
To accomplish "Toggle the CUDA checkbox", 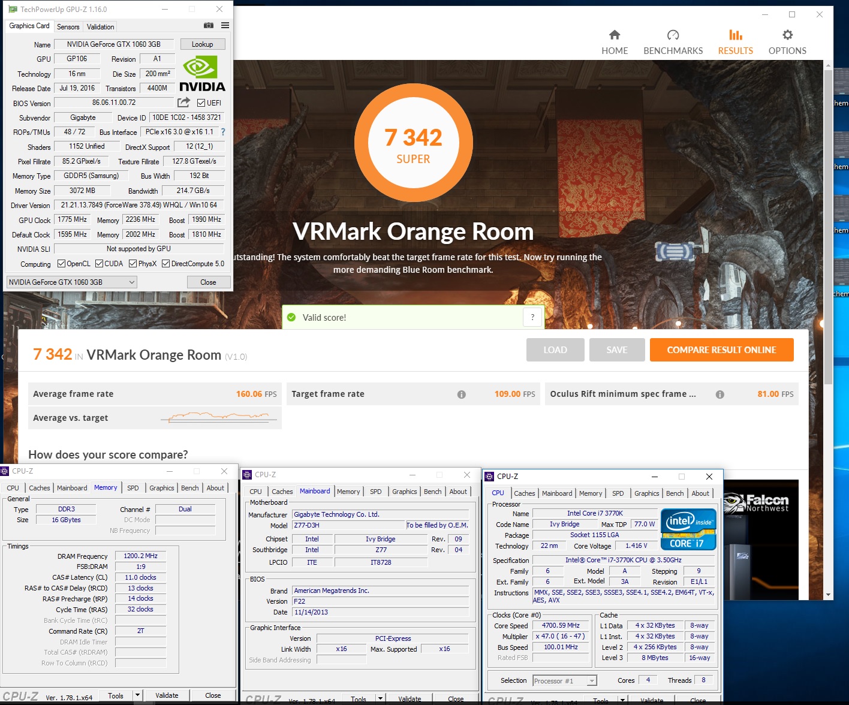I will point(99,264).
